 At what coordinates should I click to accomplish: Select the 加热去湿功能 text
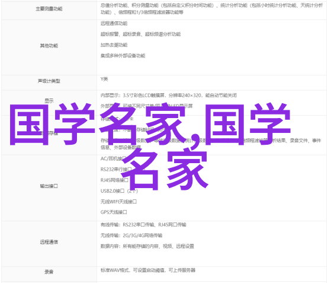click(114, 45)
